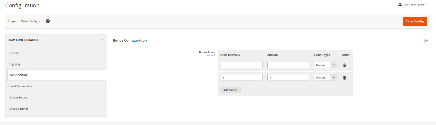
Task: Collapse the BMM Configuration panel
Action: point(102,40)
